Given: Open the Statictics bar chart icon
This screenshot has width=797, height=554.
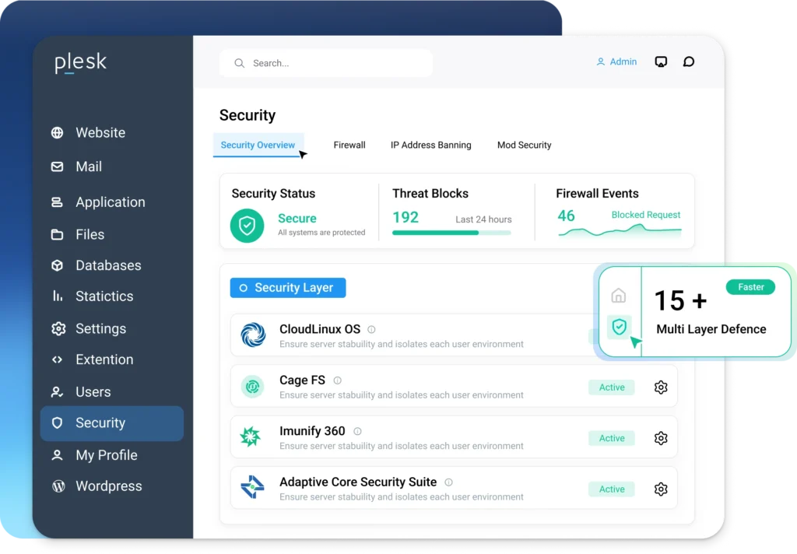Looking at the screenshot, I should 58,296.
